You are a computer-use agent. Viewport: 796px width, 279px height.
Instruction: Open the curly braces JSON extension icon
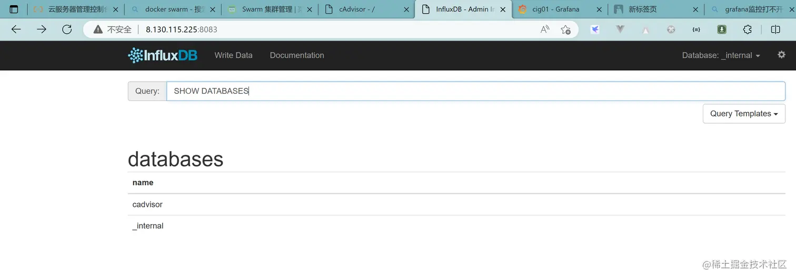[696, 29]
